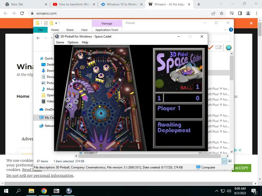Switch Explorer to large icons view
This screenshot has width=262, height=196.
(230, 161)
